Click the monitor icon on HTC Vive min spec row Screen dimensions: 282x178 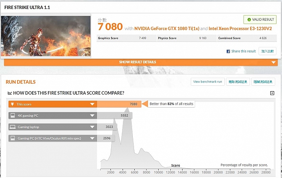point(13,138)
